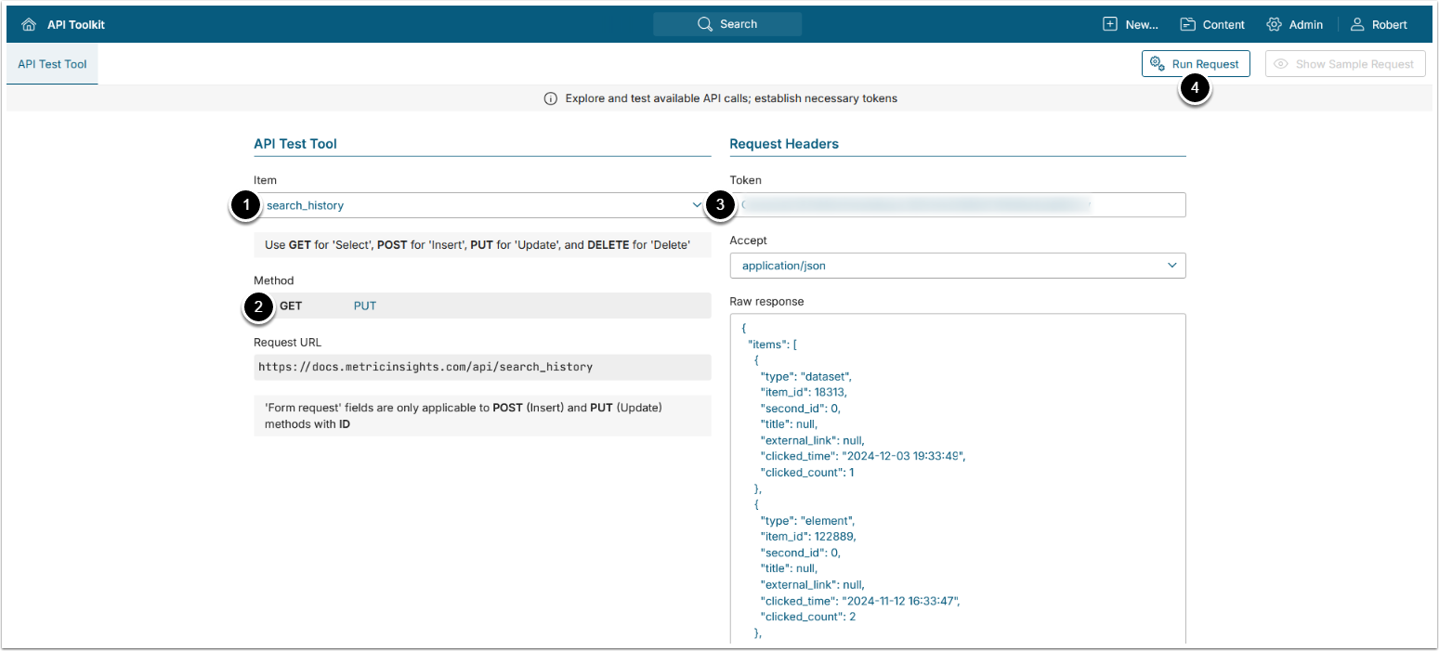
Task: Click the magnifier icon in Search
Action: coord(705,24)
